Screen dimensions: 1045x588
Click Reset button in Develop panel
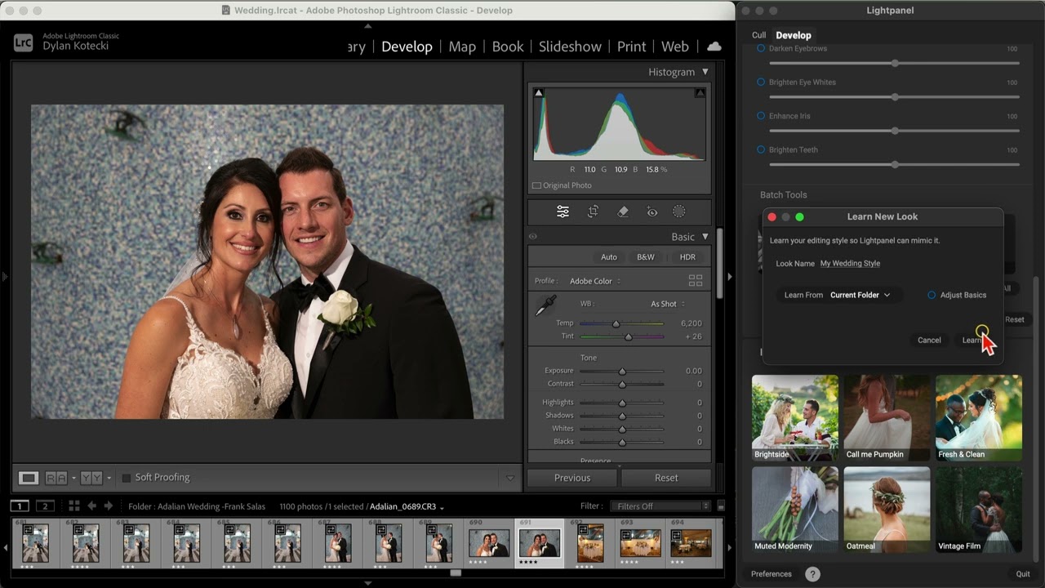click(666, 478)
